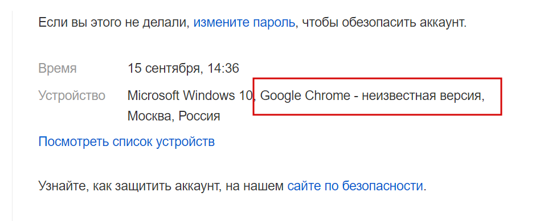
Task: Click the word "устройств" in the device list link
Action: click(x=185, y=142)
